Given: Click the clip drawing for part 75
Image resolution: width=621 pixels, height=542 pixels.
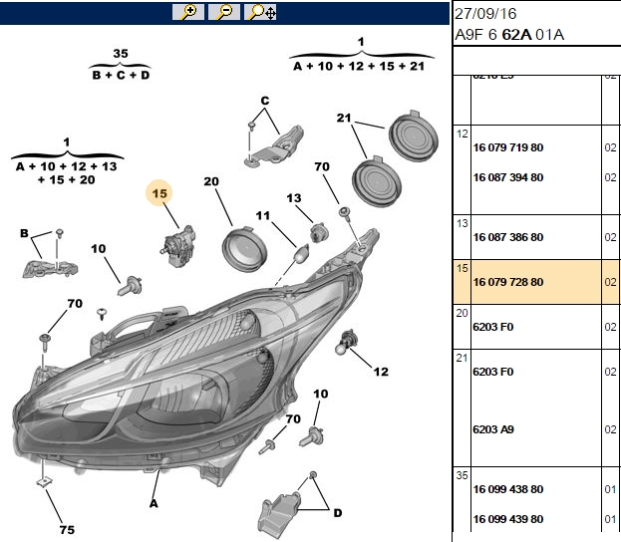Looking at the screenshot, I should coord(45,482).
